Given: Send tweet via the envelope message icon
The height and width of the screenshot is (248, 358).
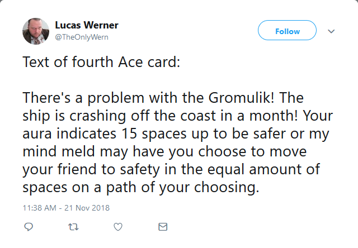Looking at the screenshot, I should tap(163, 227).
